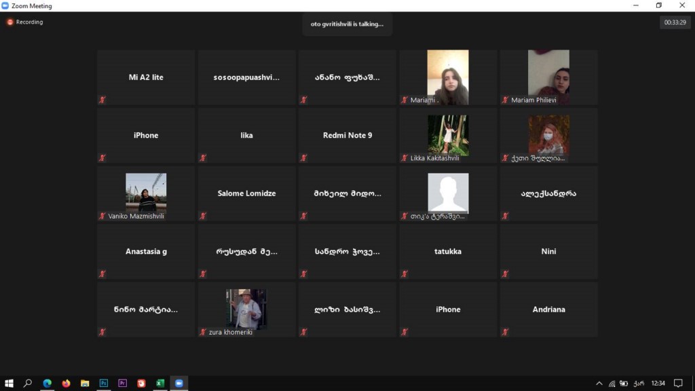695x391 pixels.
Task: Open File Explorer from the taskbar
Action: tap(85, 383)
